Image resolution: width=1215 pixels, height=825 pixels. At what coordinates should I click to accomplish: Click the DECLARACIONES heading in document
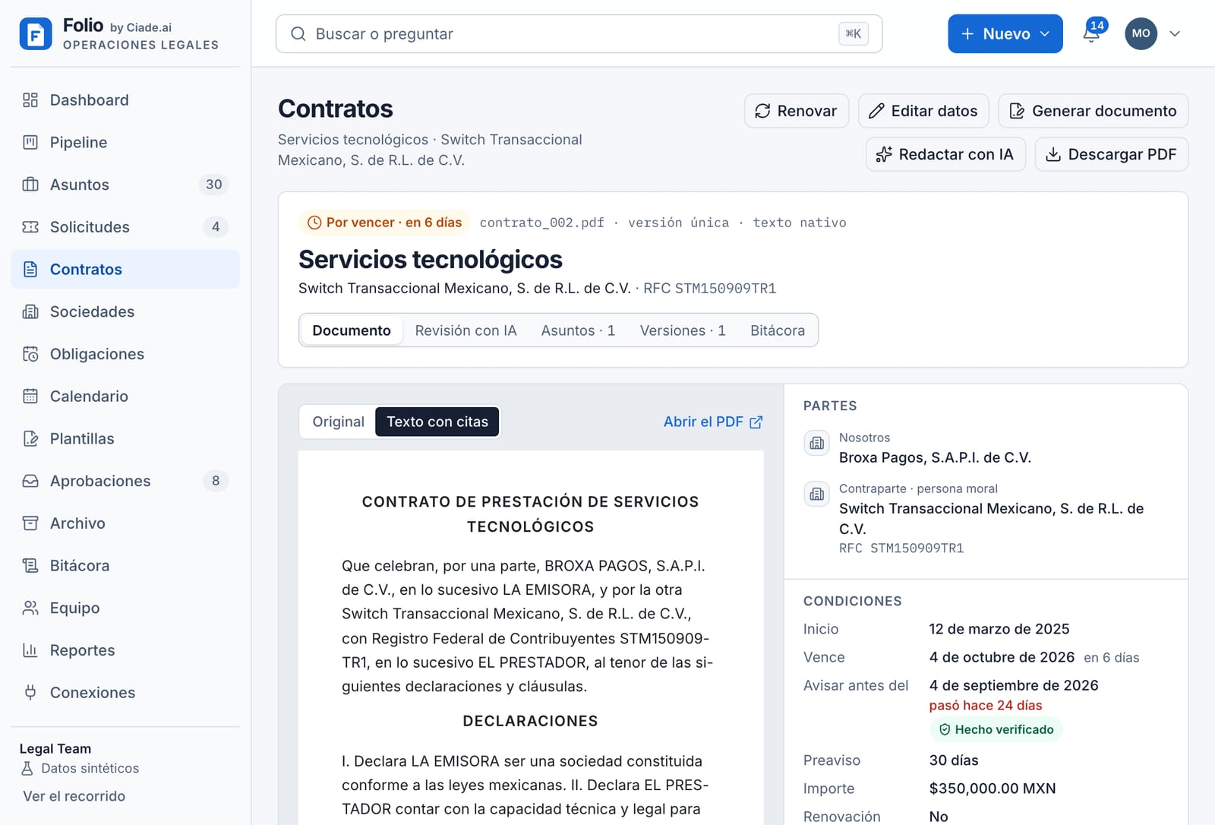point(530,721)
